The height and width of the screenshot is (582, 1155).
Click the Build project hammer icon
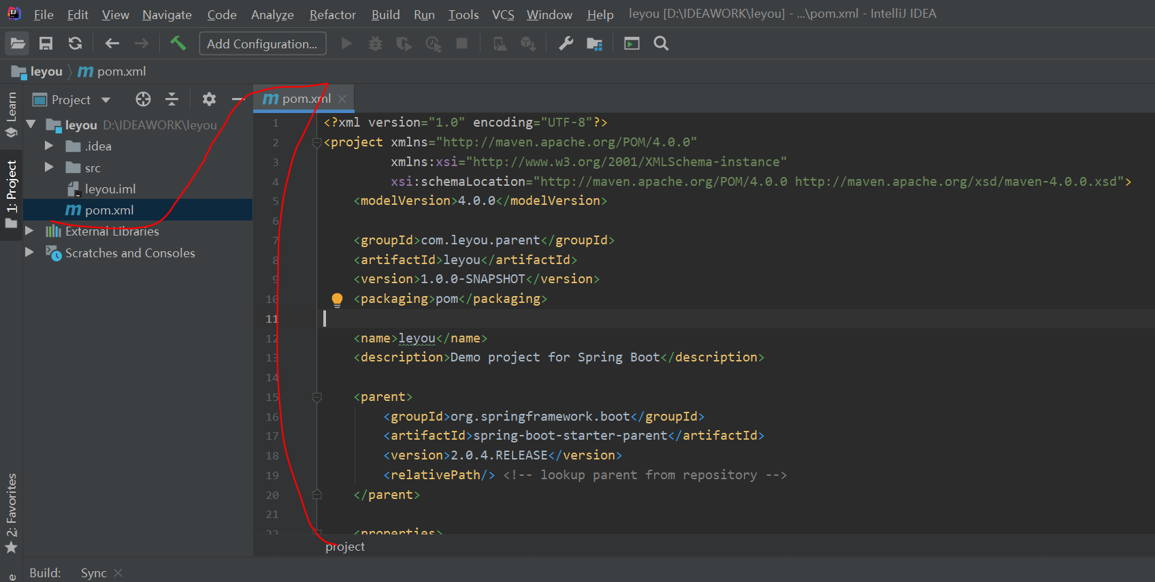click(178, 44)
